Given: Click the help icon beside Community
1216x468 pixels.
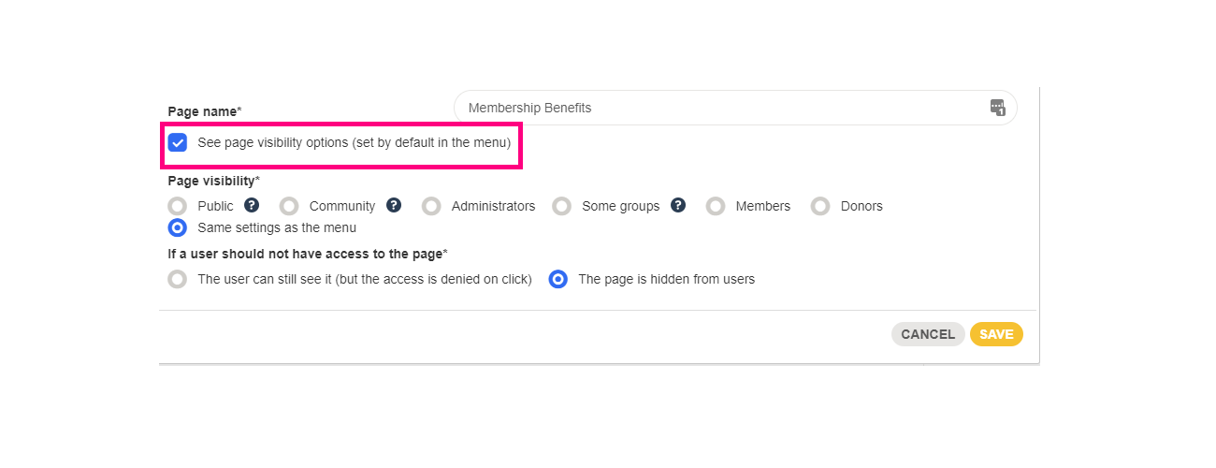Looking at the screenshot, I should (x=394, y=205).
